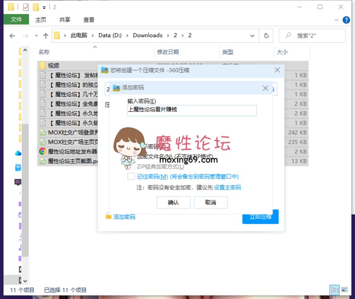Click the 1 KB size of 【魔性论坛】发帖
Viewport: 355px width, 299px height.
tap(300, 75)
